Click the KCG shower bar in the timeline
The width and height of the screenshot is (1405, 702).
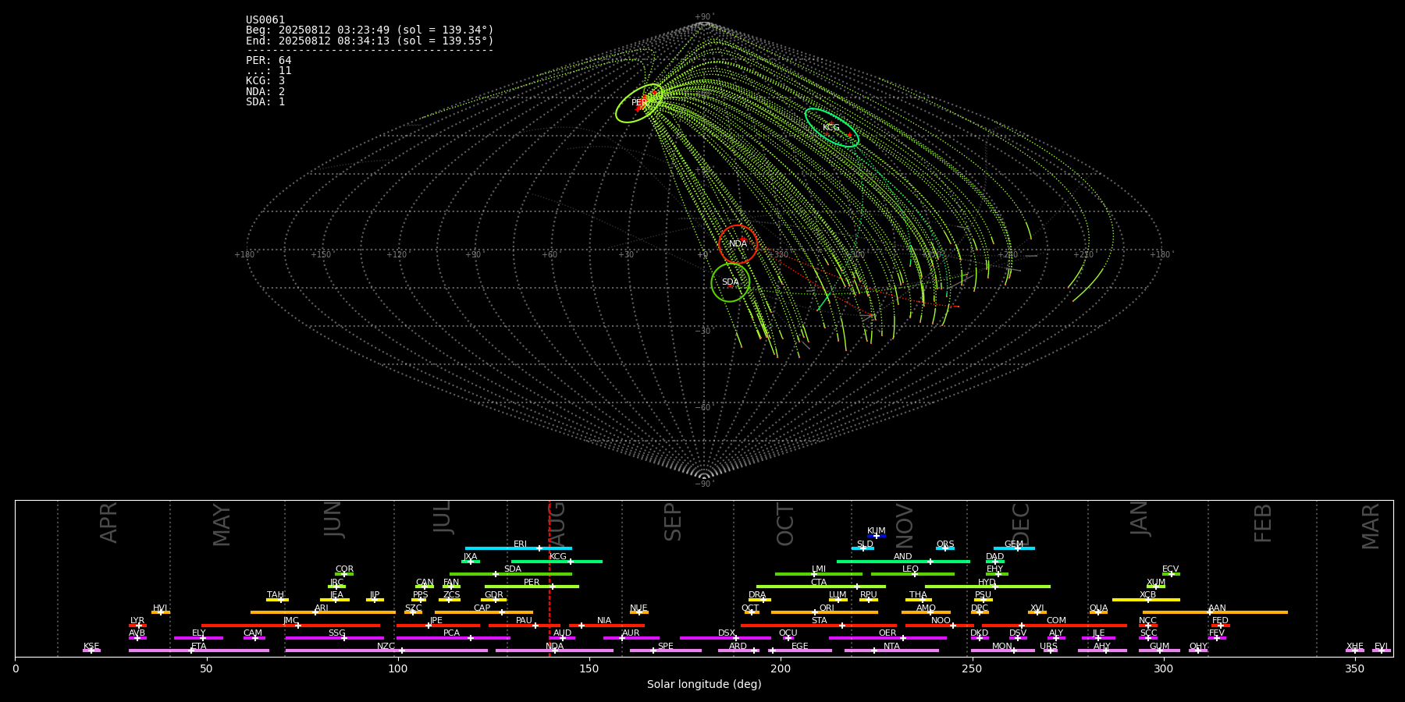click(x=557, y=562)
